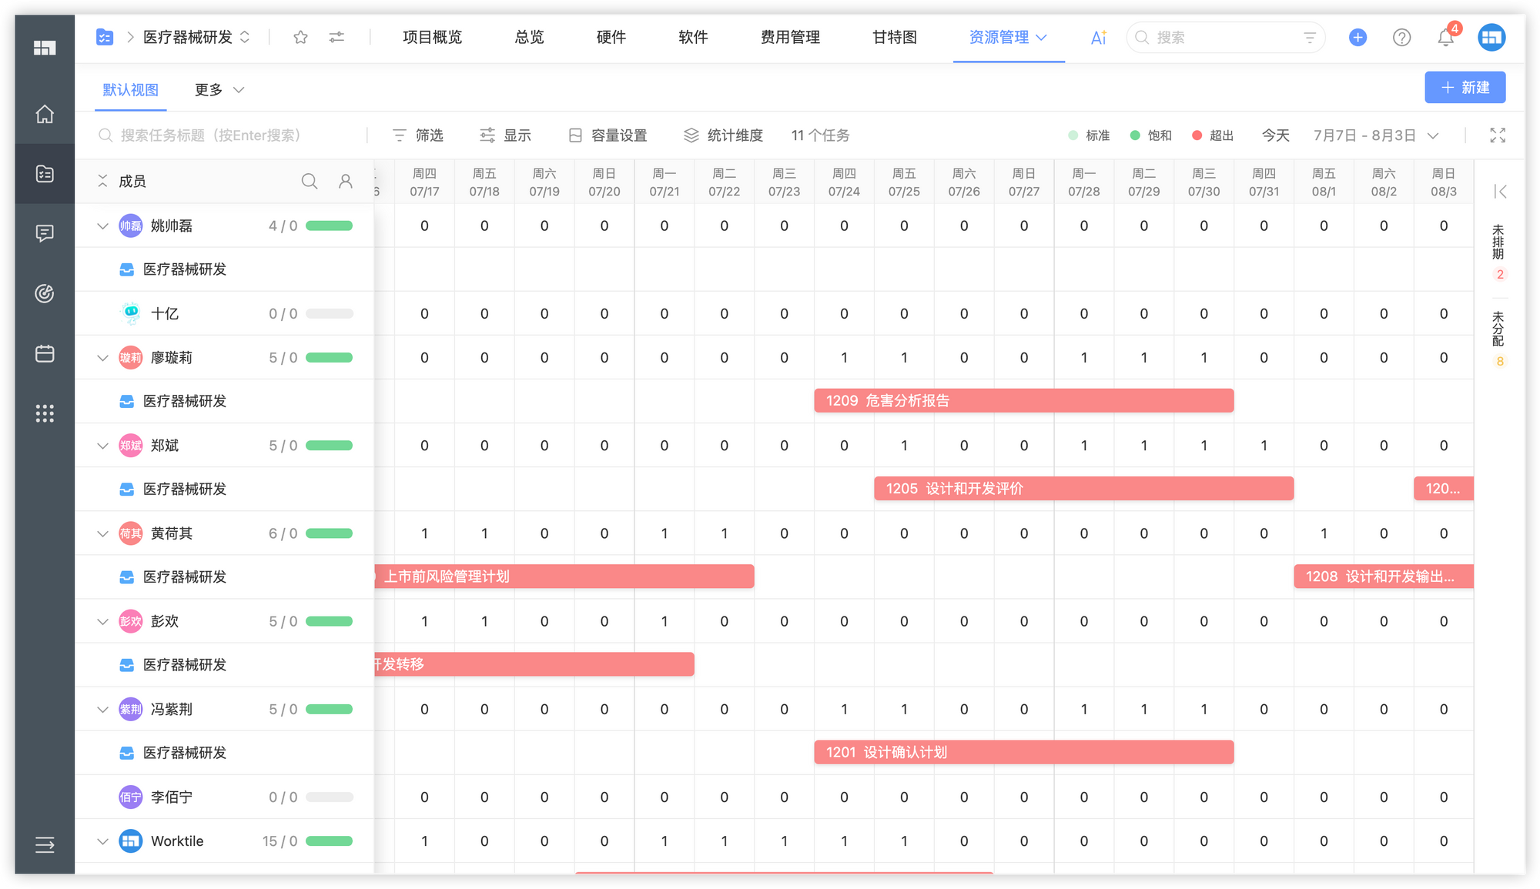Click the 1209 危害分析报告 task bar
Viewport: 1540px width, 889px height.
[x=1023, y=401]
